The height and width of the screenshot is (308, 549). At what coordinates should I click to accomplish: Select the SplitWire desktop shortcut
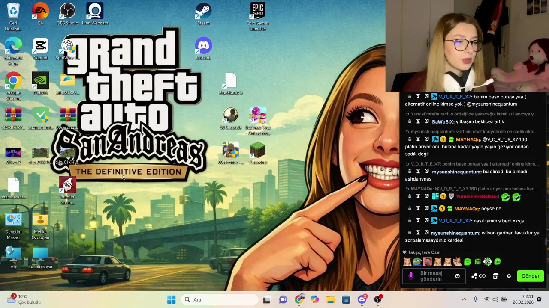tap(67, 49)
